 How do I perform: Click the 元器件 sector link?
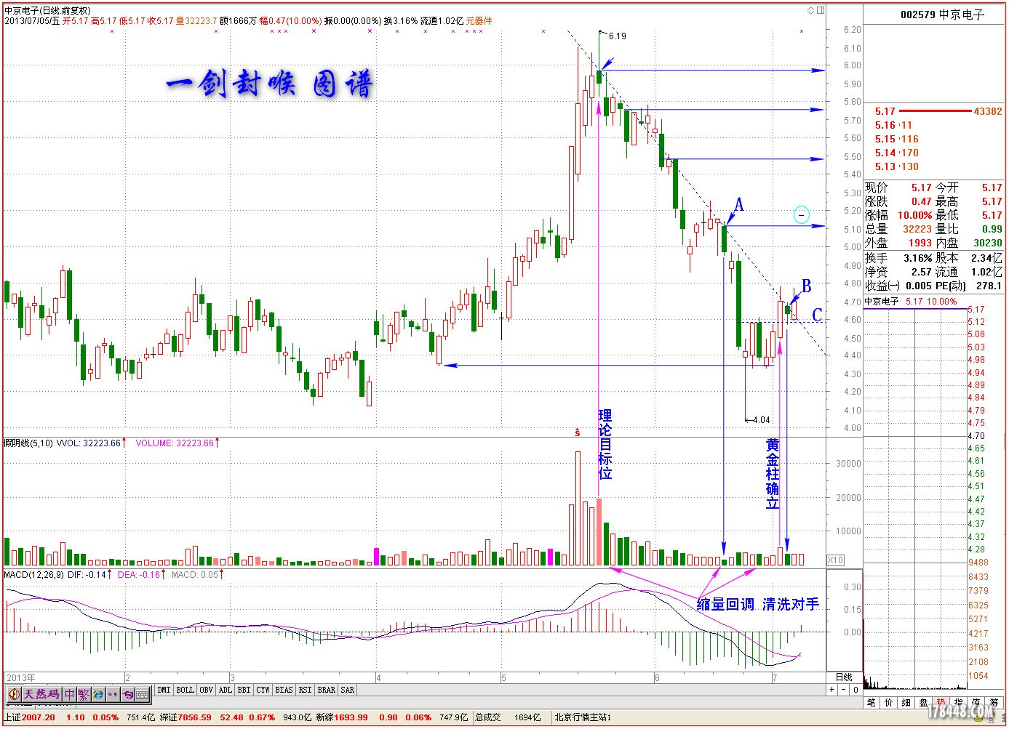[479, 20]
